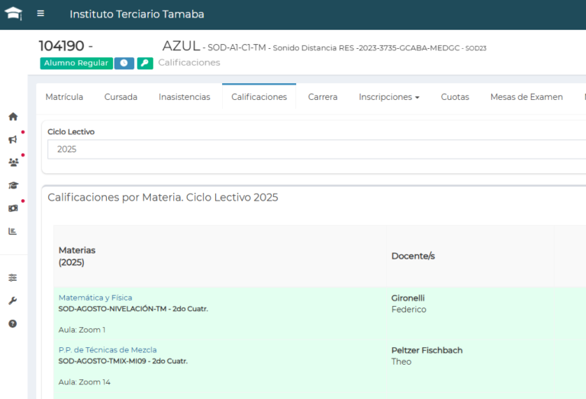586x399 pixels.
Task: Toggle the hamburger menu in header
Action: (40, 14)
